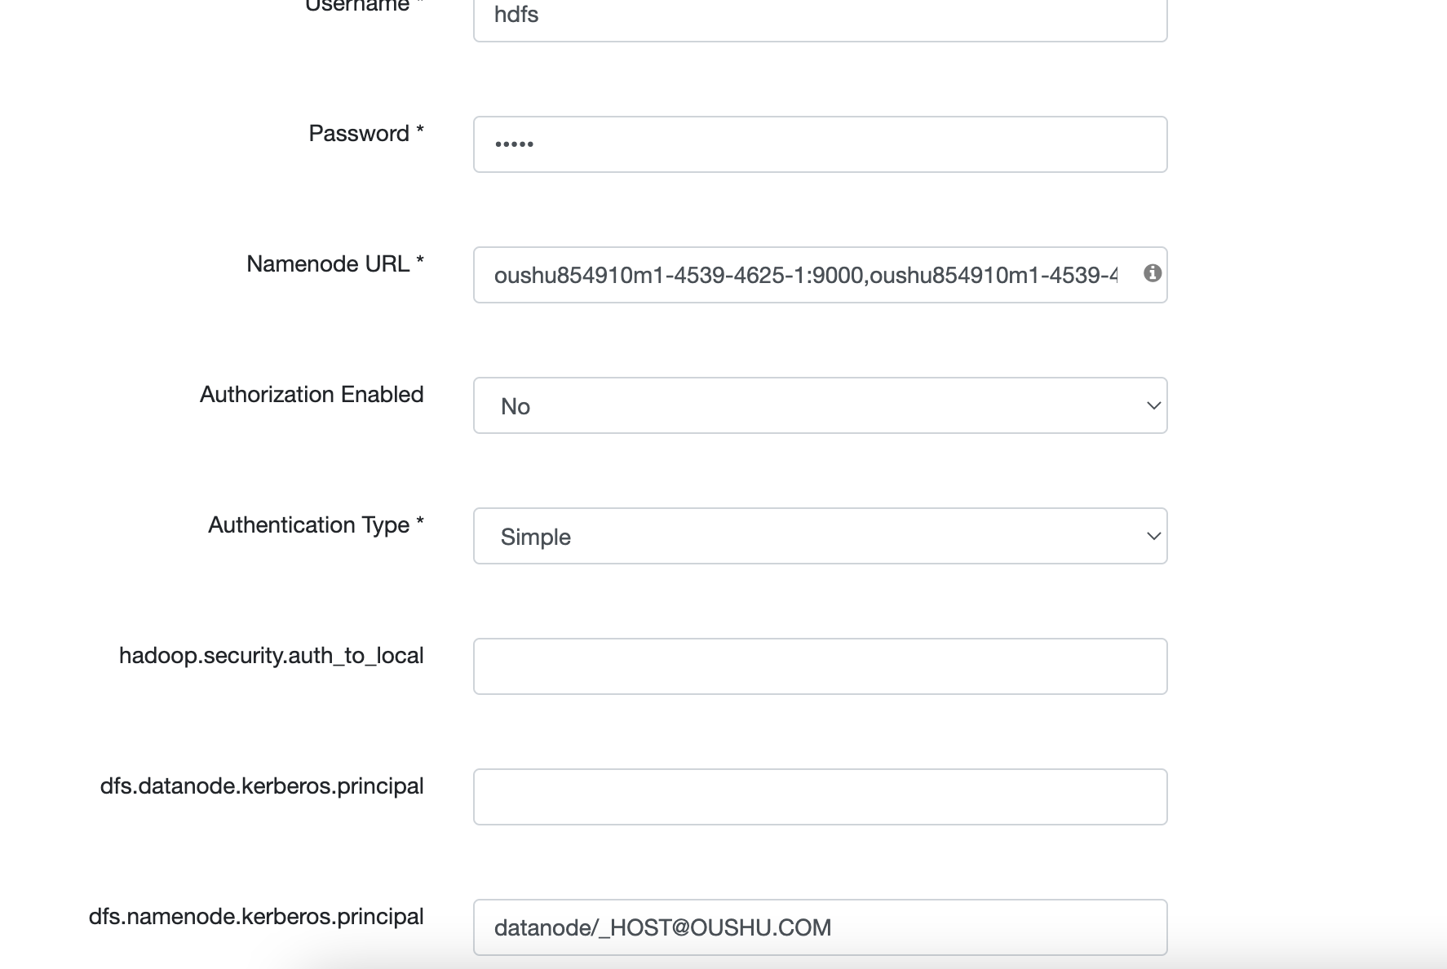Focus the empty hadoop.security.auth_to_local field
This screenshot has height=969, width=1447.
point(820,666)
